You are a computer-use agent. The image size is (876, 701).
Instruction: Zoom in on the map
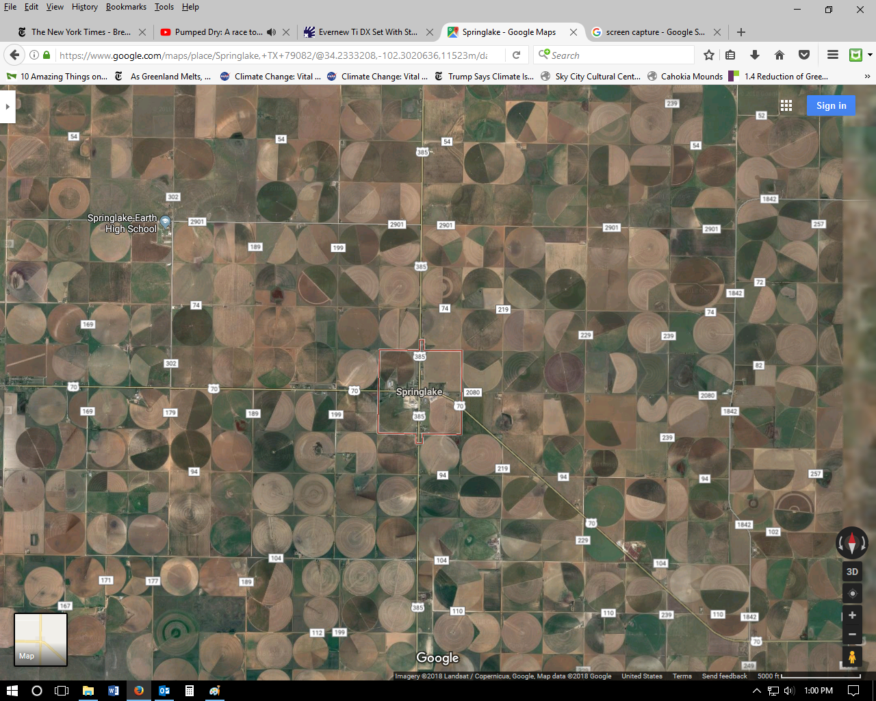point(852,615)
